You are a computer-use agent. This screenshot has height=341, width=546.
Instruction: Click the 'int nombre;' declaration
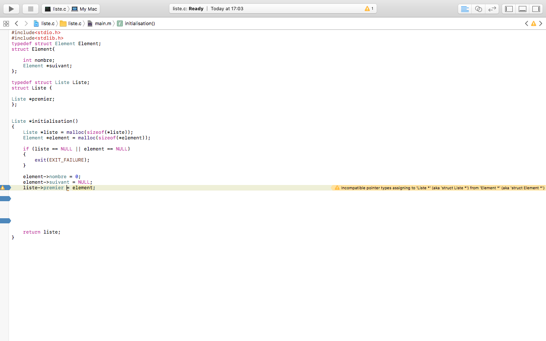pos(39,60)
